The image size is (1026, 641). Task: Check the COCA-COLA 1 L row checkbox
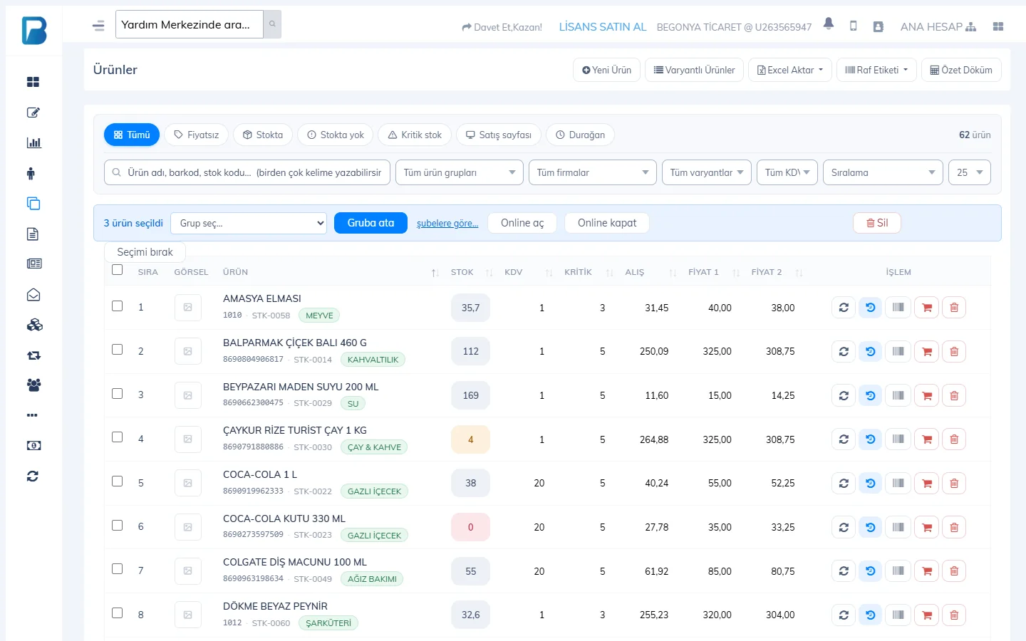click(x=118, y=481)
